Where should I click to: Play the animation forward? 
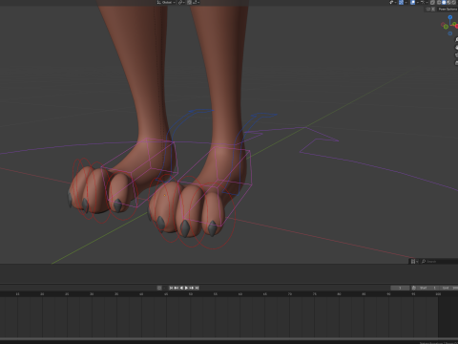pos(186,288)
